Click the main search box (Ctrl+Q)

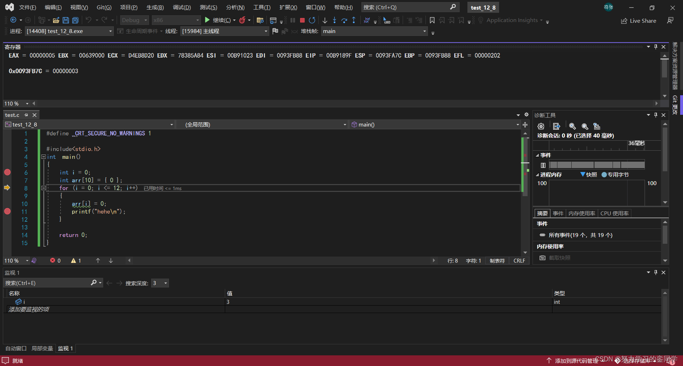pos(410,7)
